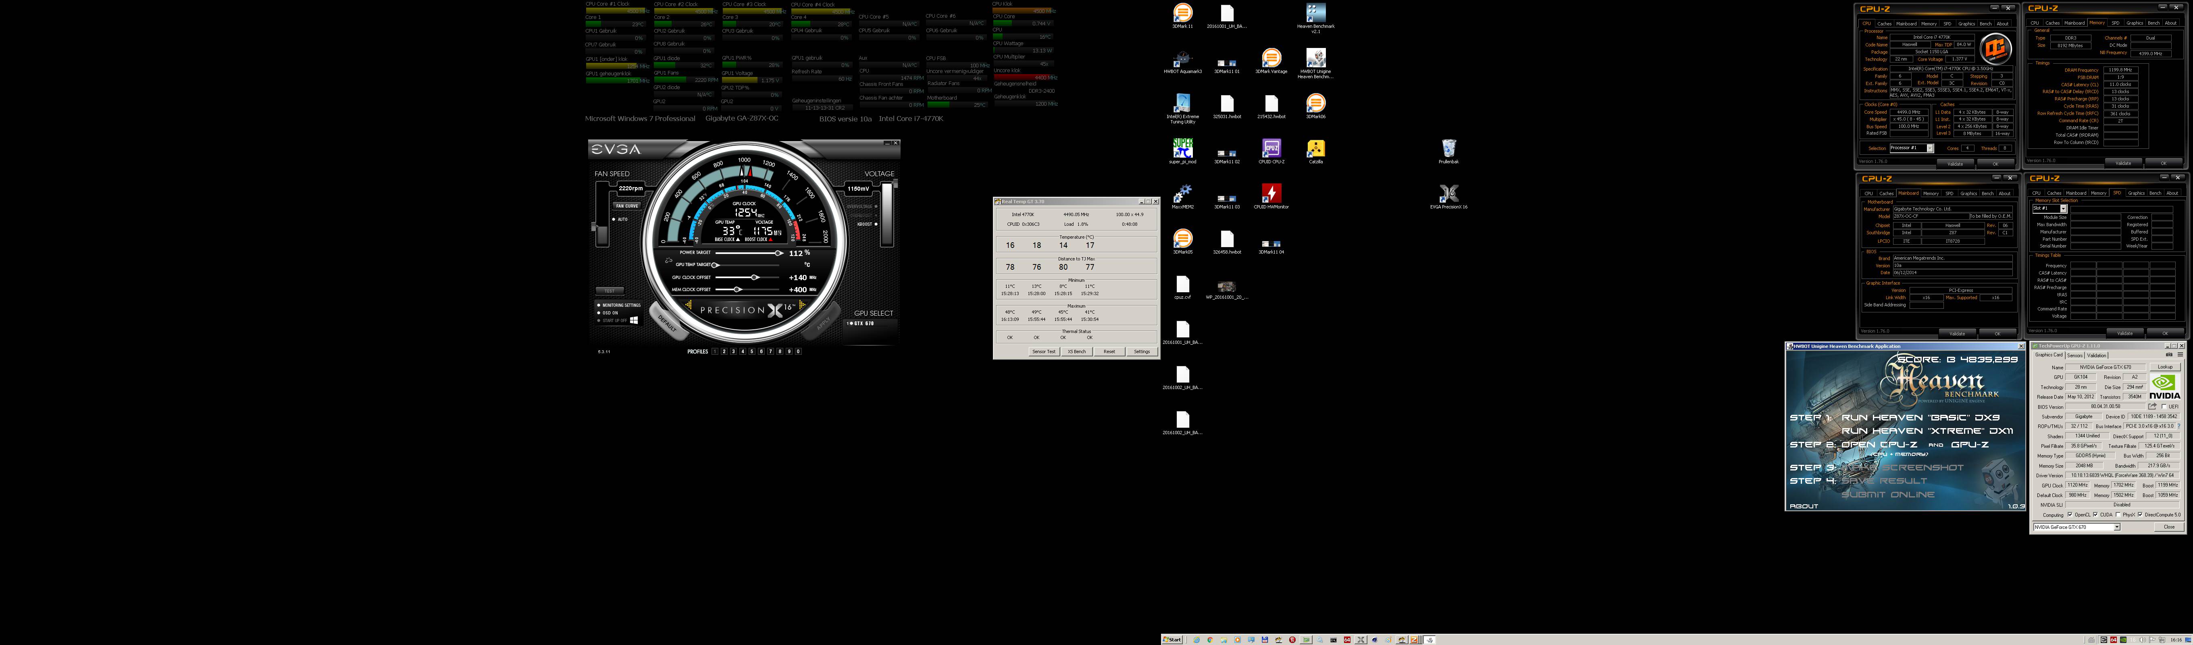Toggle AUTO fan mode in EVGA Precision

point(620,220)
